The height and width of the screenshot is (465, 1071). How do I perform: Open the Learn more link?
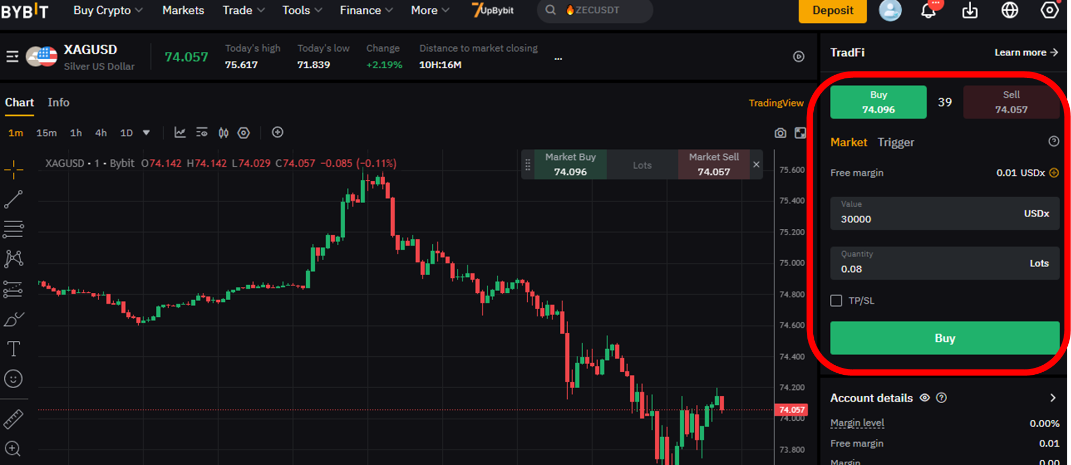pyautogui.click(x=1026, y=52)
